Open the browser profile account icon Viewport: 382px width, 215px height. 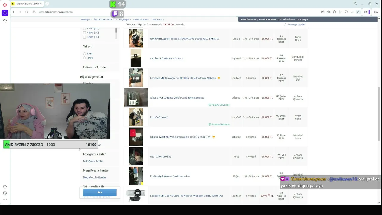(x=358, y=12)
